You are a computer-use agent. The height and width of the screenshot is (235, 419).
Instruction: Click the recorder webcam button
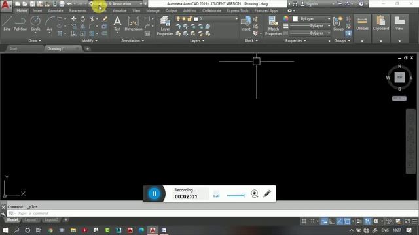click(255, 194)
